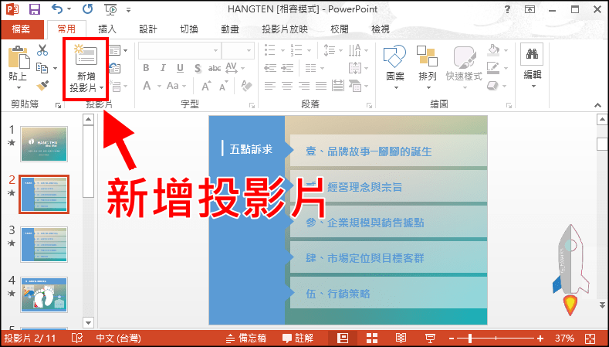The width and height of the screenshot is (609, 347).
Task: Click the zoom percentage 37%
Action: tap(565, 338)
